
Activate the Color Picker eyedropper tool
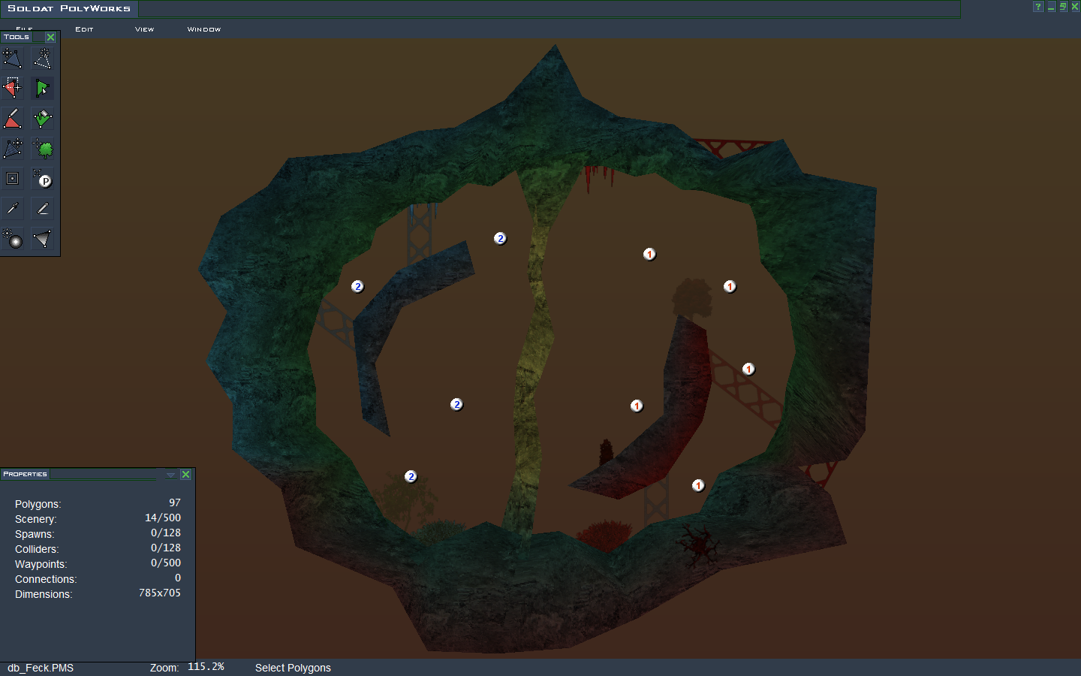[x=13, y=209]
